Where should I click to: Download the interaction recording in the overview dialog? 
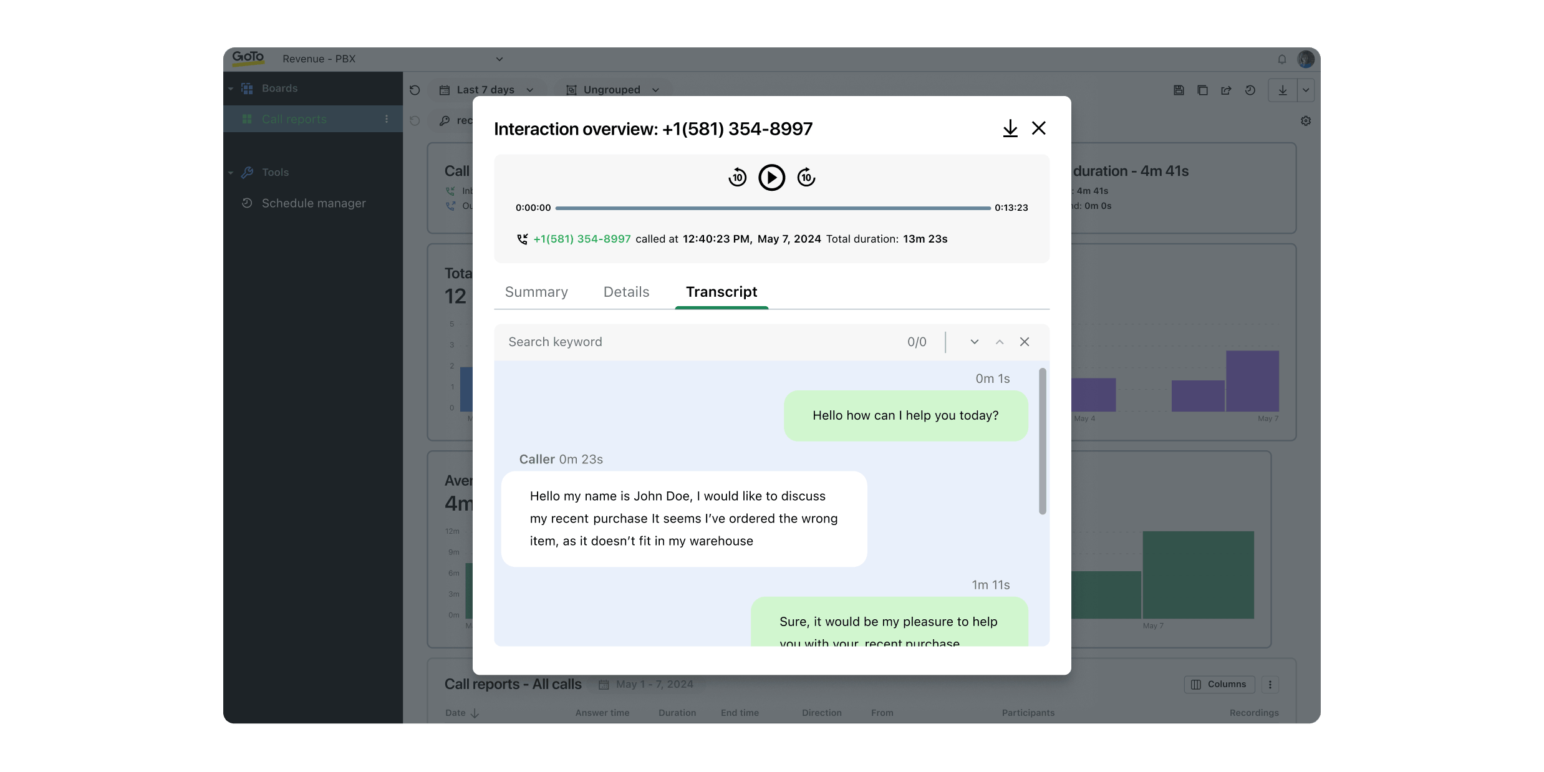(1010, 128)
